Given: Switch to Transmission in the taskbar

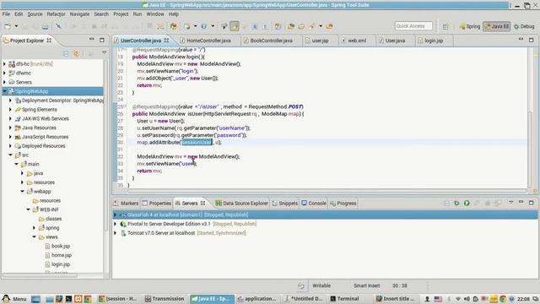Looking at the screenshot, I should pyautogui.click(x=165, y=299).
